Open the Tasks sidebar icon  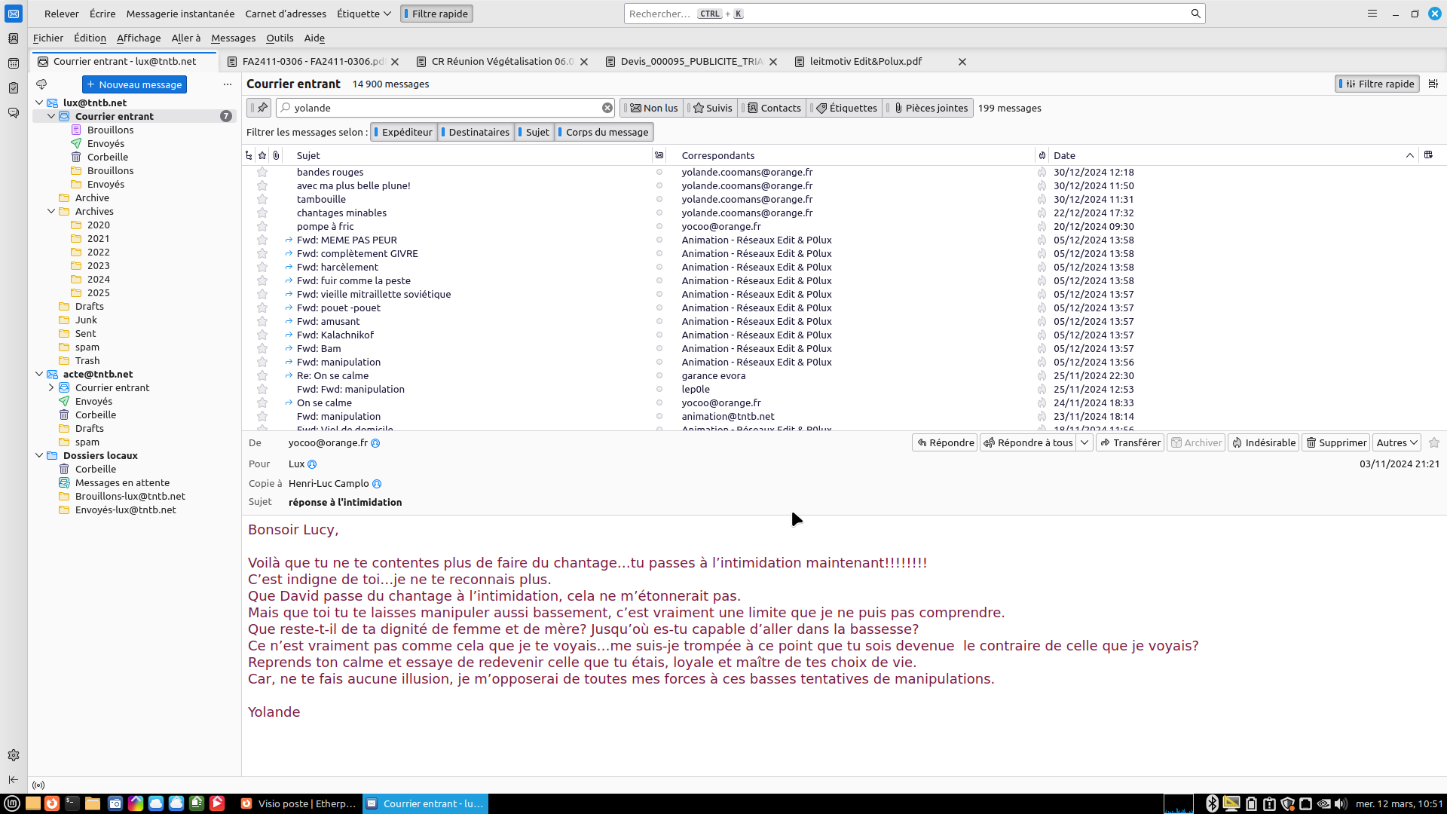tap(14, 88)
